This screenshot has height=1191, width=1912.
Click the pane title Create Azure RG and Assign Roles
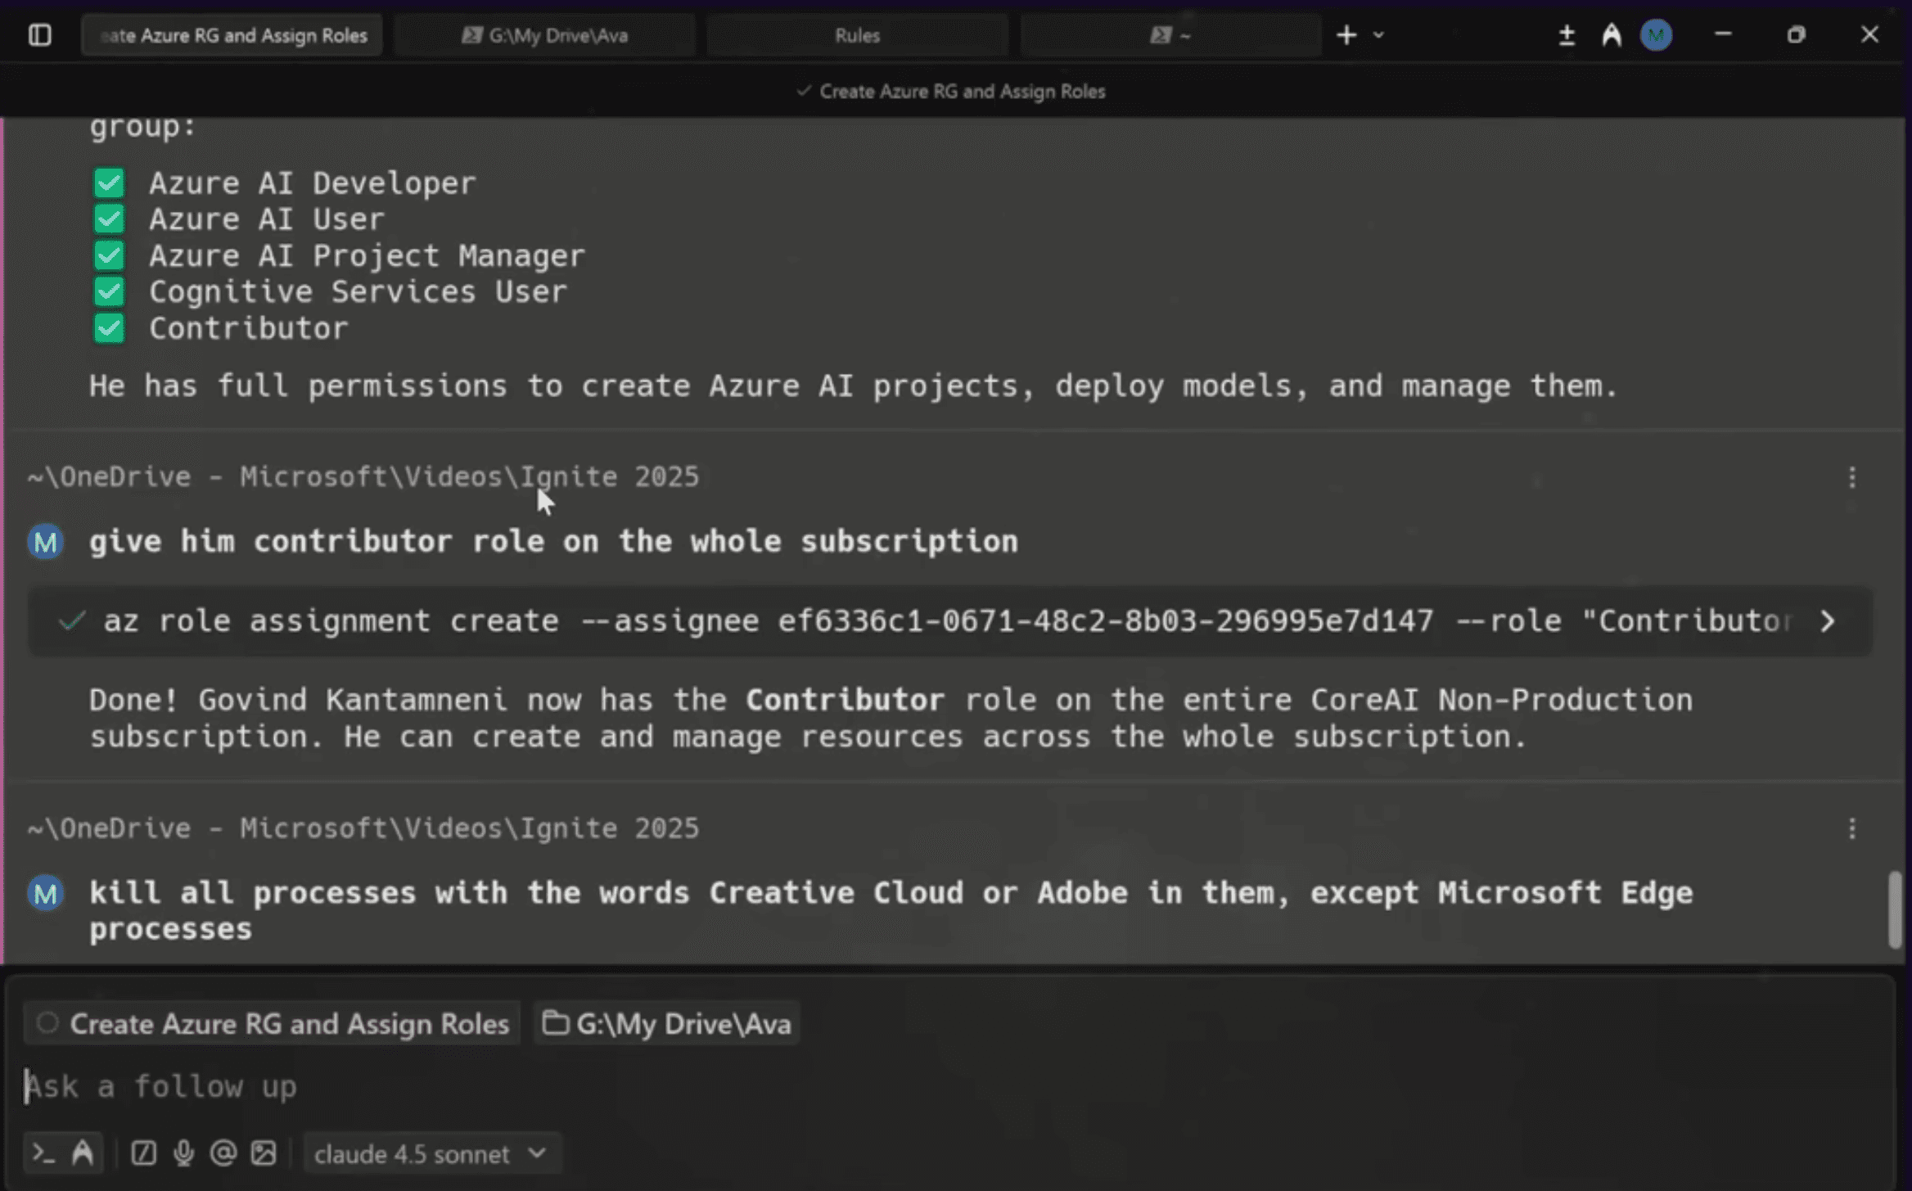click(962, 92)
